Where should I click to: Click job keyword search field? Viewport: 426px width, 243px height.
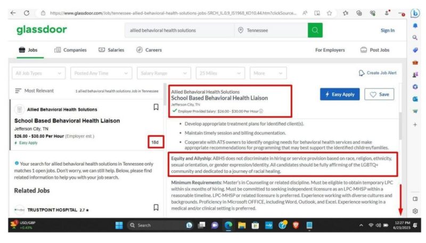(x=179, y=30)
